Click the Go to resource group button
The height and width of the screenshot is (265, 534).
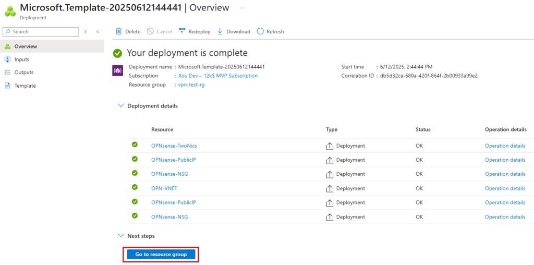tap(161, 255)
